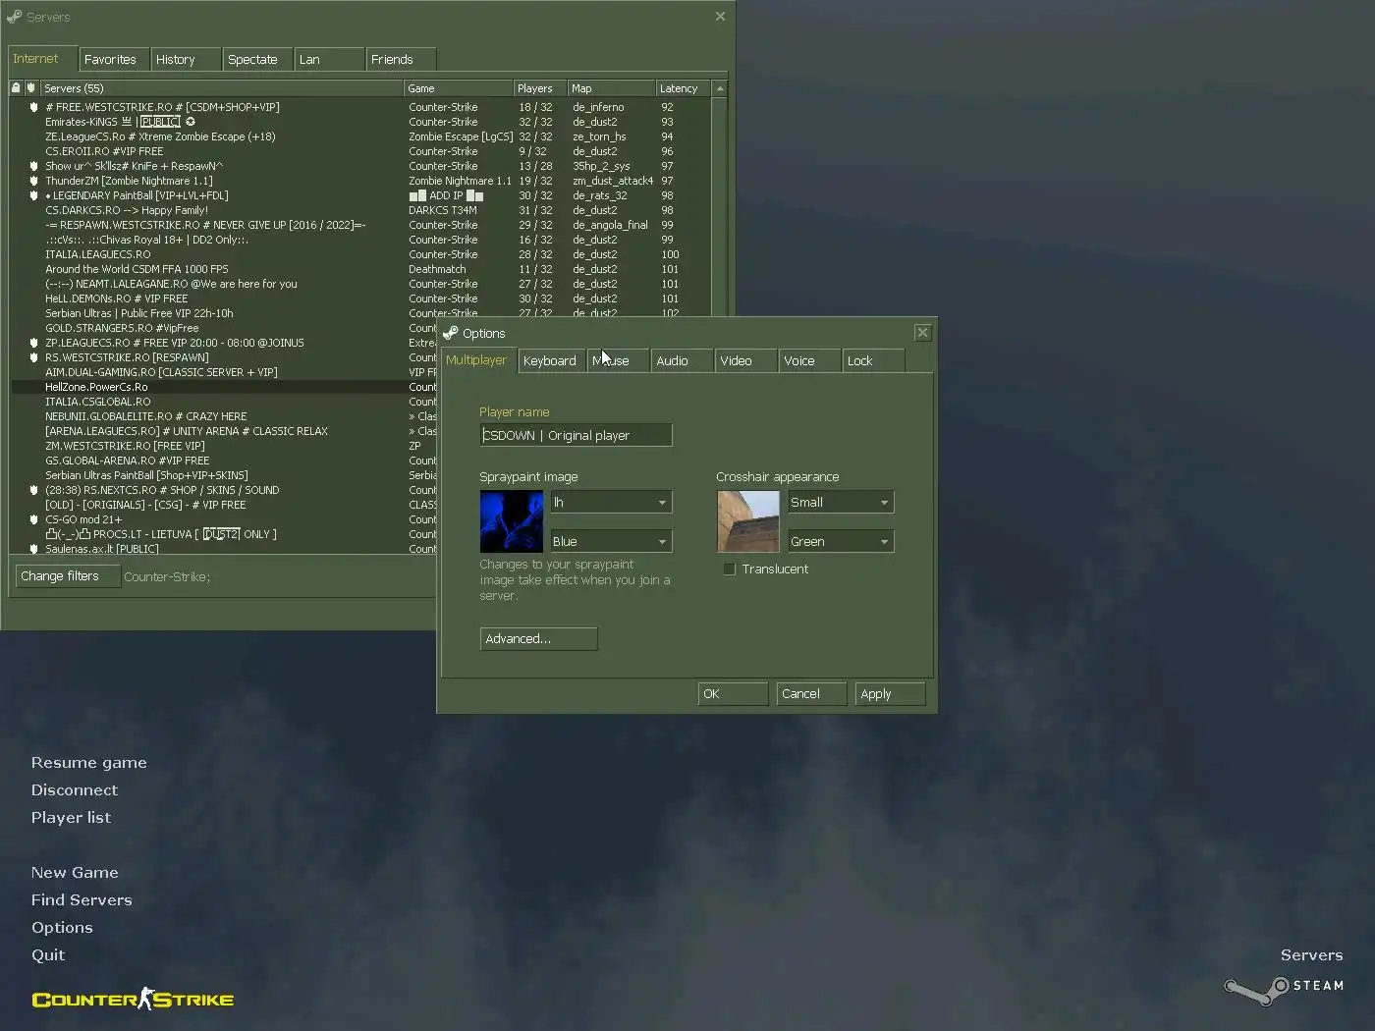1375x1031 pixels.
Task: Click Resume game in the main menu
Action: point(88,762)
